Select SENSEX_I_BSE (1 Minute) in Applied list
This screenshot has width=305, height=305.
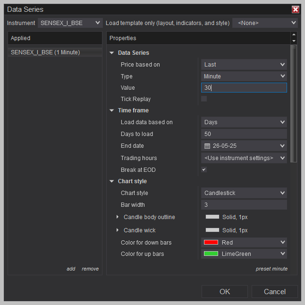(x=55, y=52)
